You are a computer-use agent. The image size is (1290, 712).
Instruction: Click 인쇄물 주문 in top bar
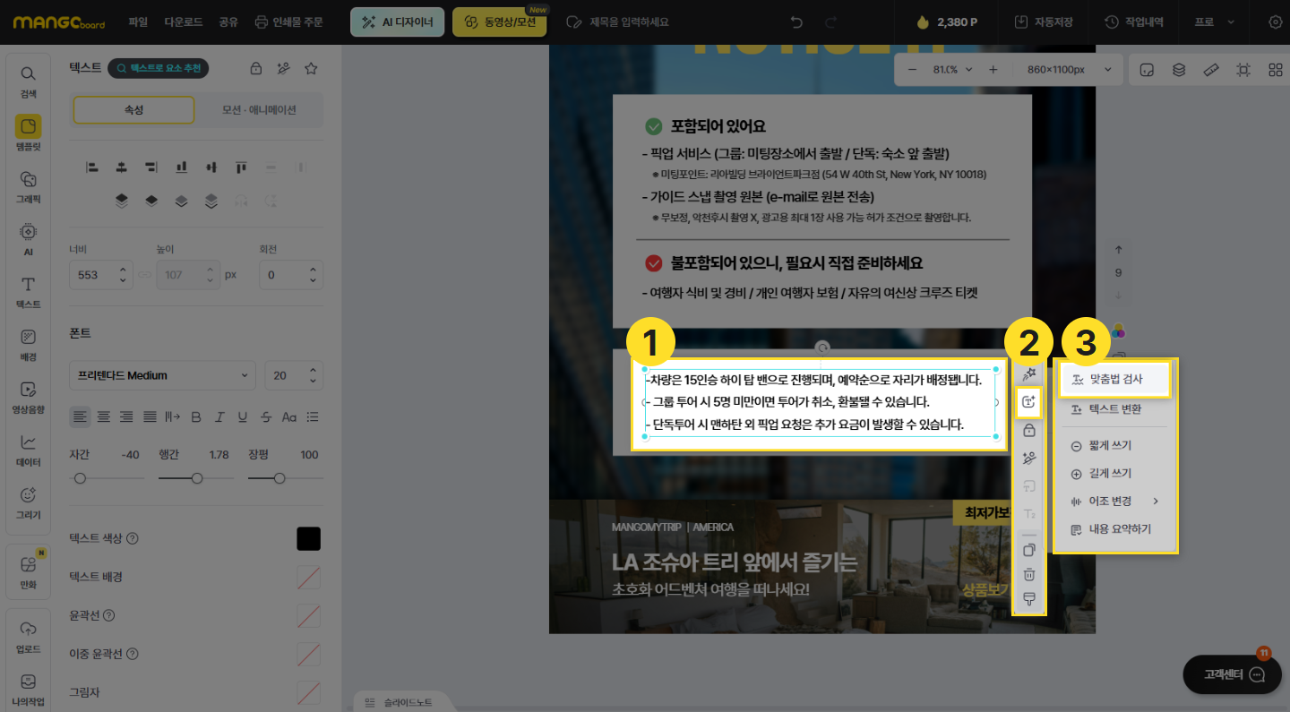click(x=288, y=21)
